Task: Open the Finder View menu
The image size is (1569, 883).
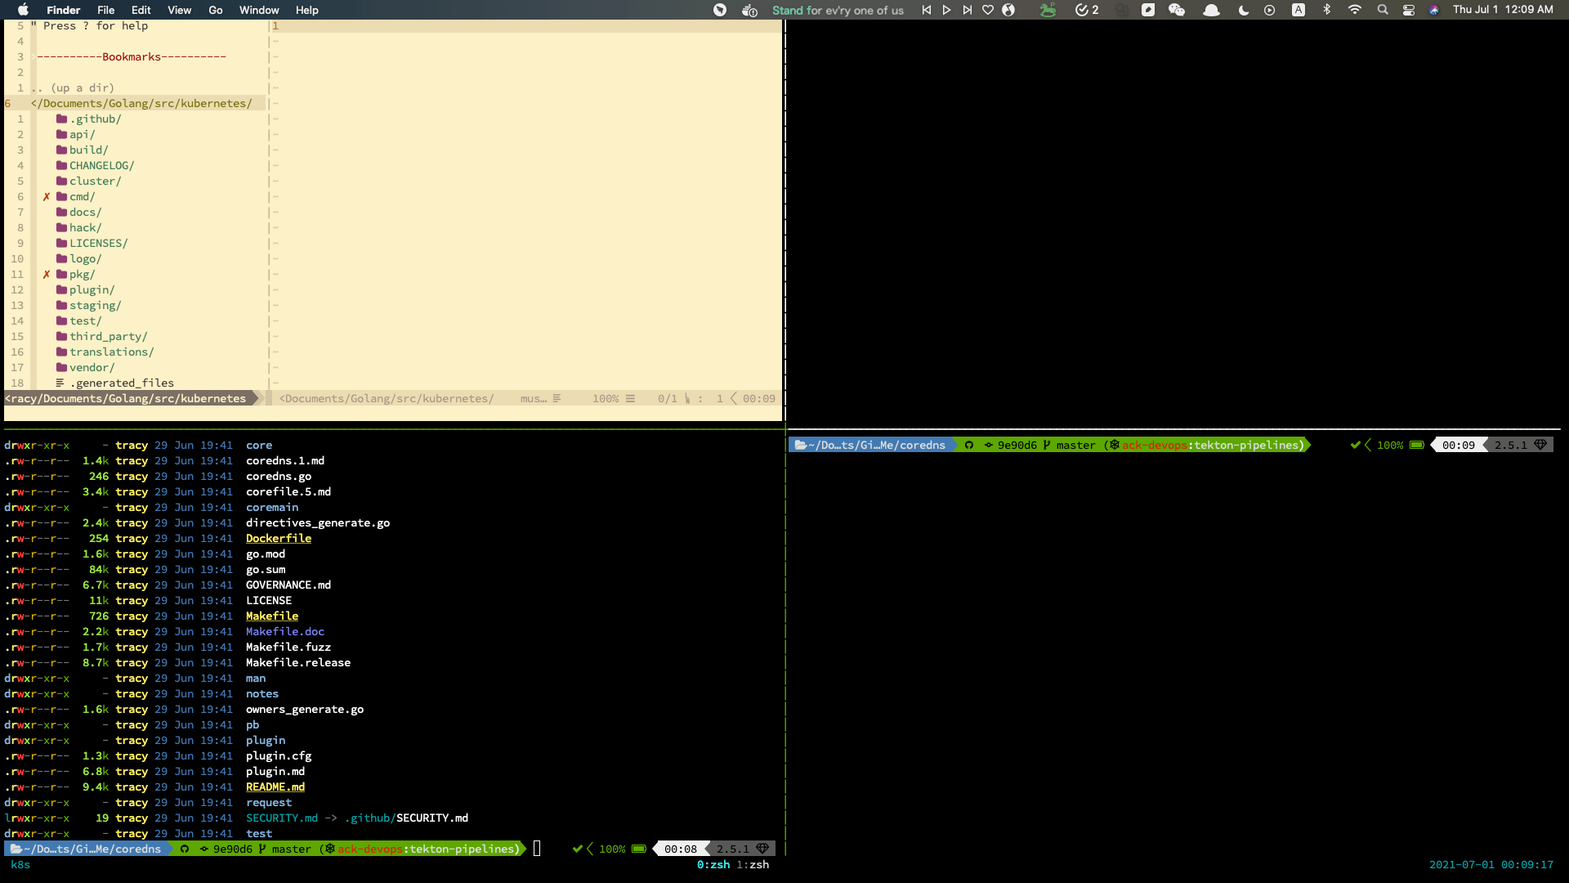Action: click(x=179, y=10)
